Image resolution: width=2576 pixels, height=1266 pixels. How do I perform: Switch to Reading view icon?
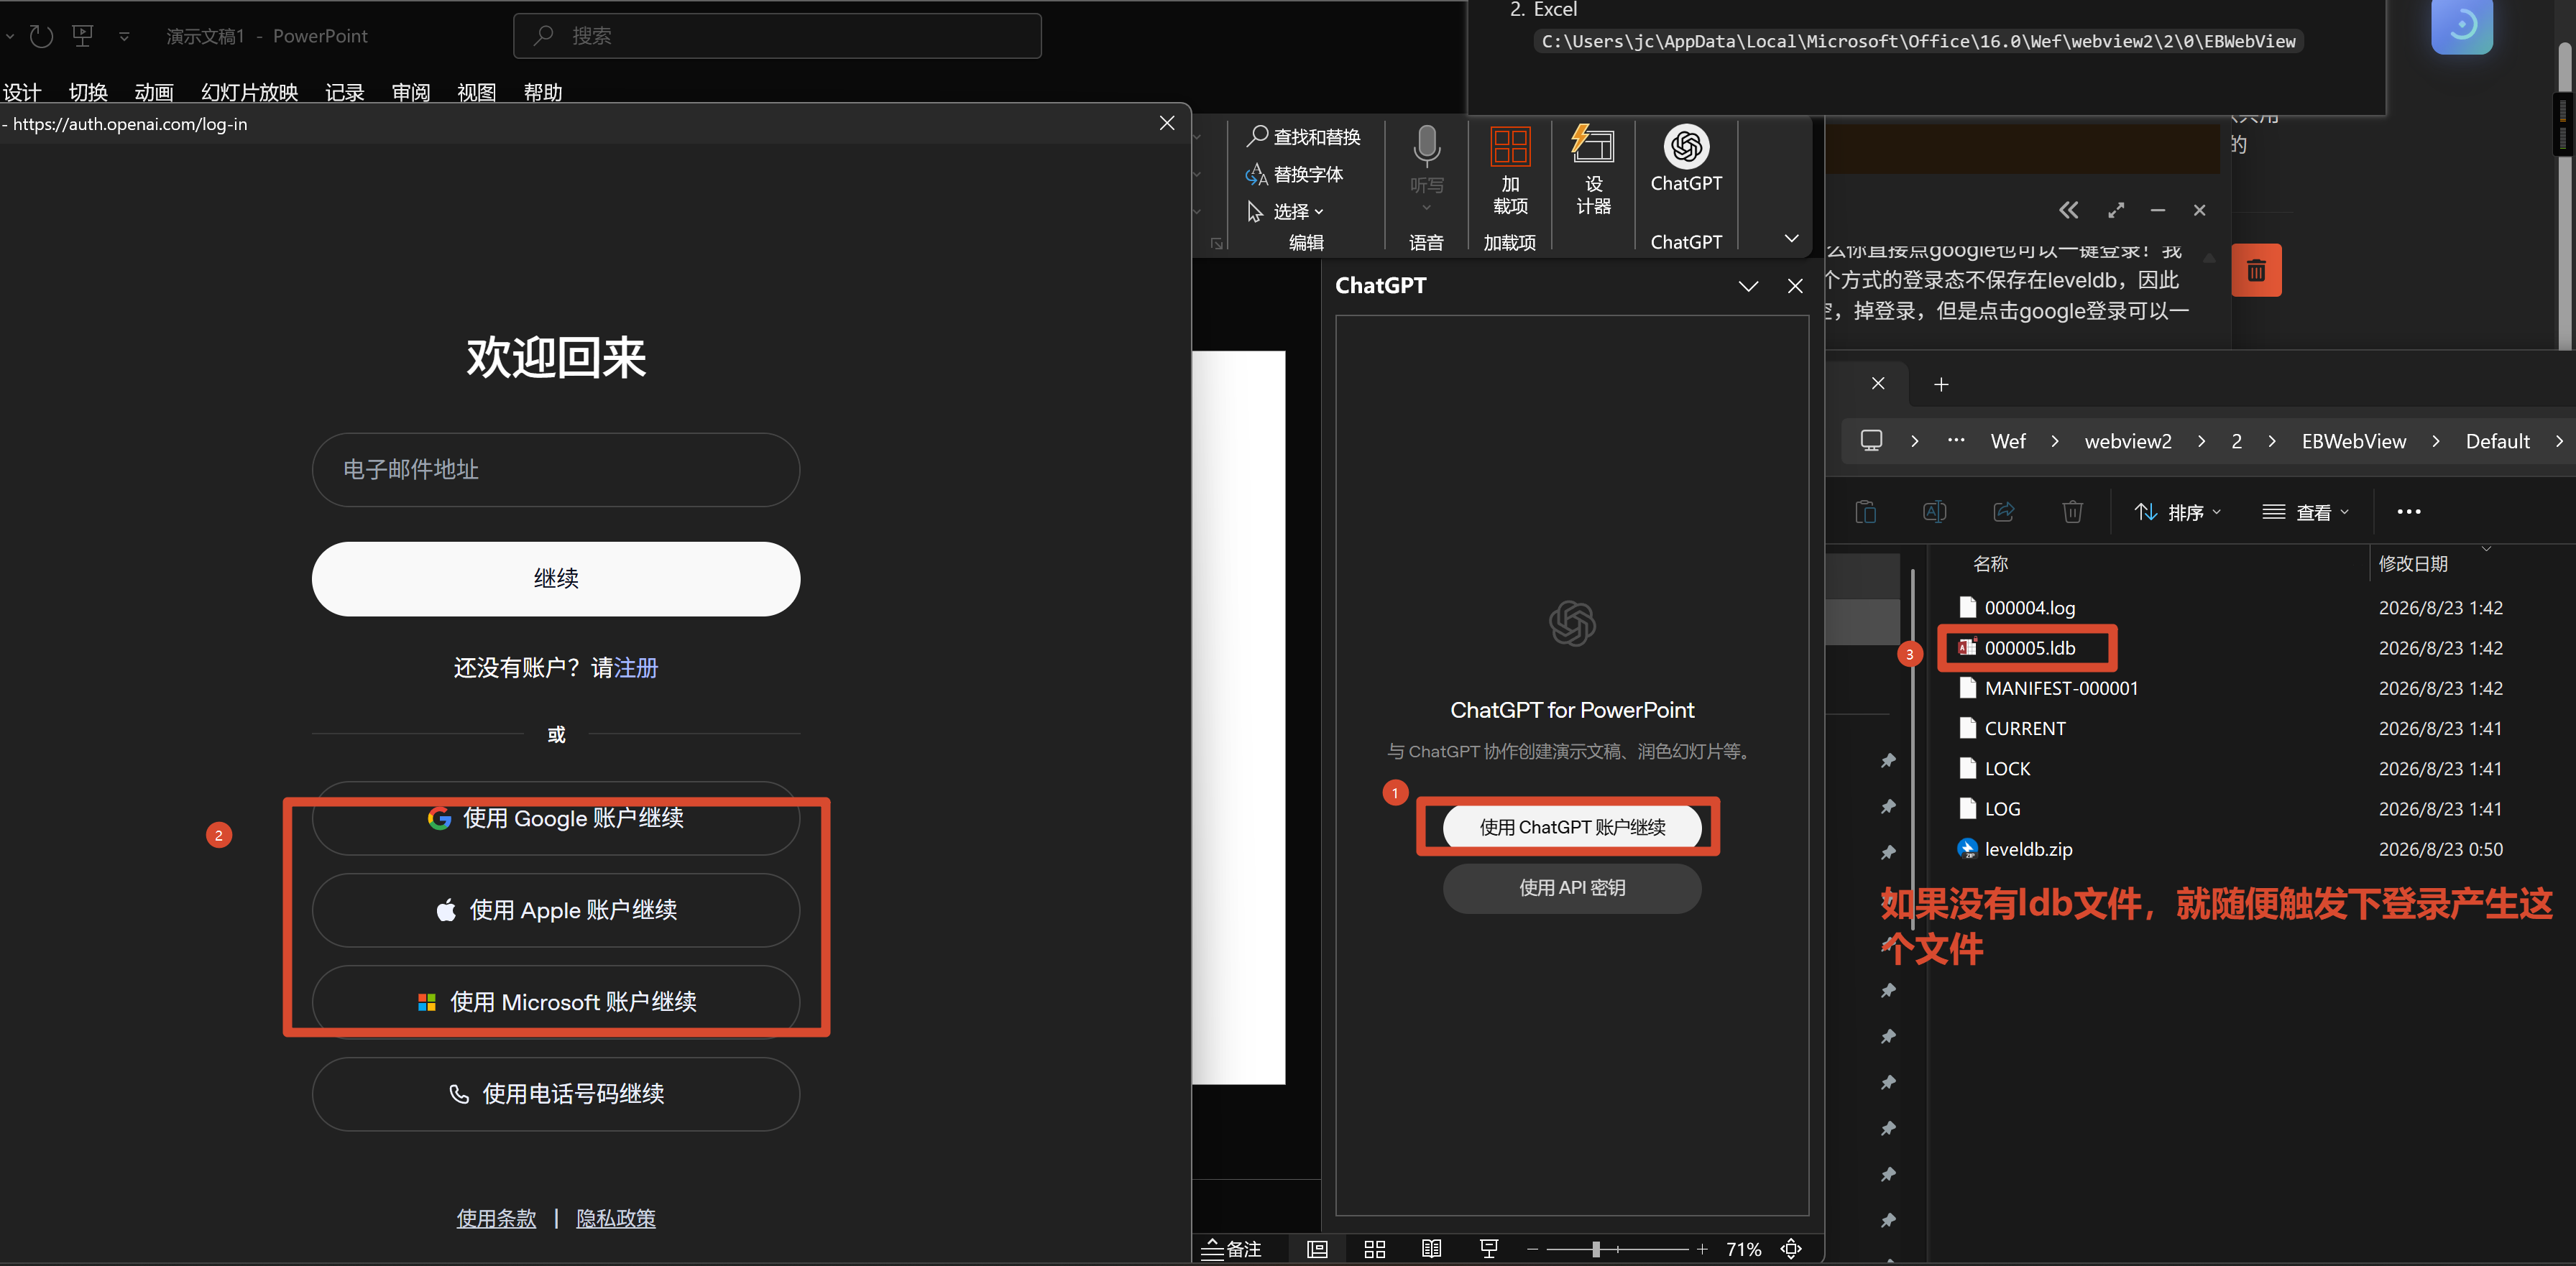point(1432,1249)
